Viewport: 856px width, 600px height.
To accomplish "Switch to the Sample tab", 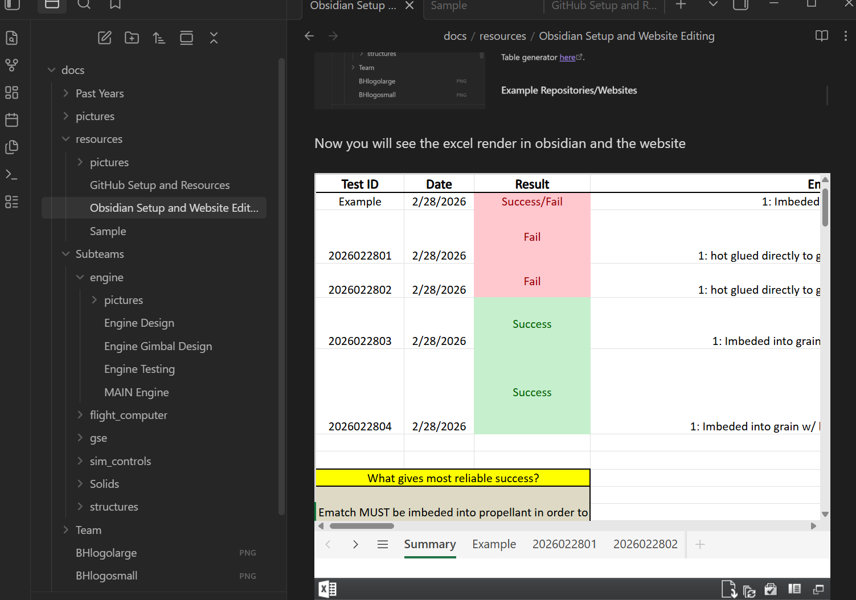I will [449, 6].
